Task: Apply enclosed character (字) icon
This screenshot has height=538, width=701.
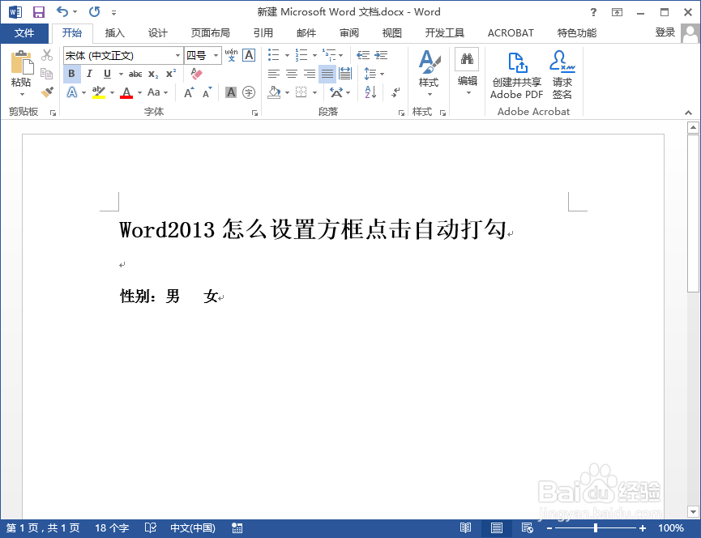Action: point(249,92)
